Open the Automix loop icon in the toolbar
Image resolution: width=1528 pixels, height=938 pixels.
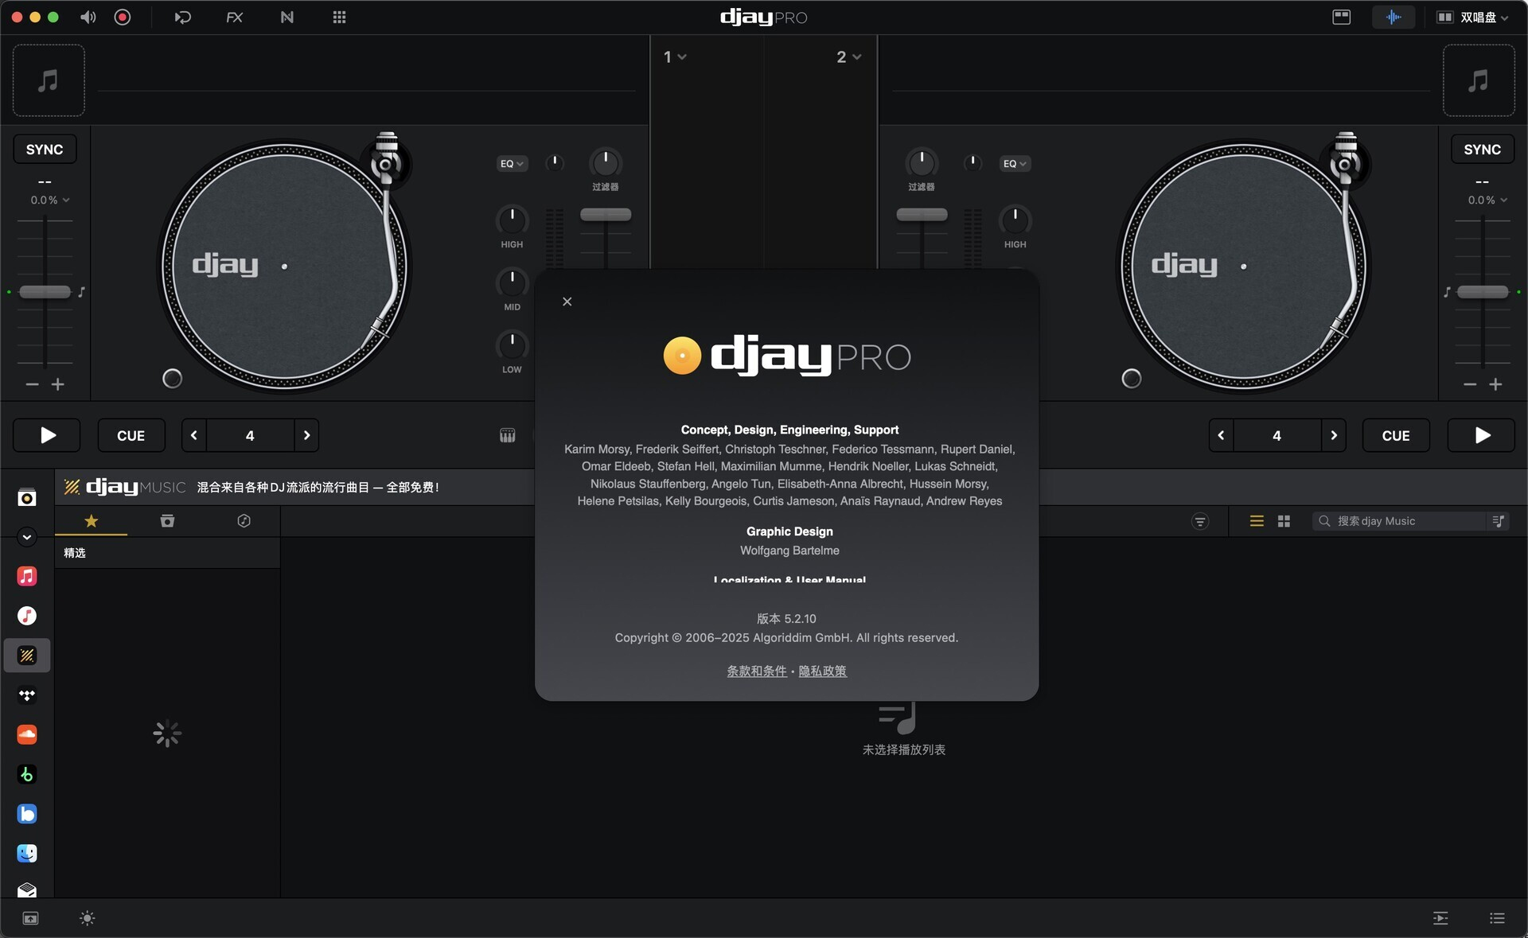point(182,18)
